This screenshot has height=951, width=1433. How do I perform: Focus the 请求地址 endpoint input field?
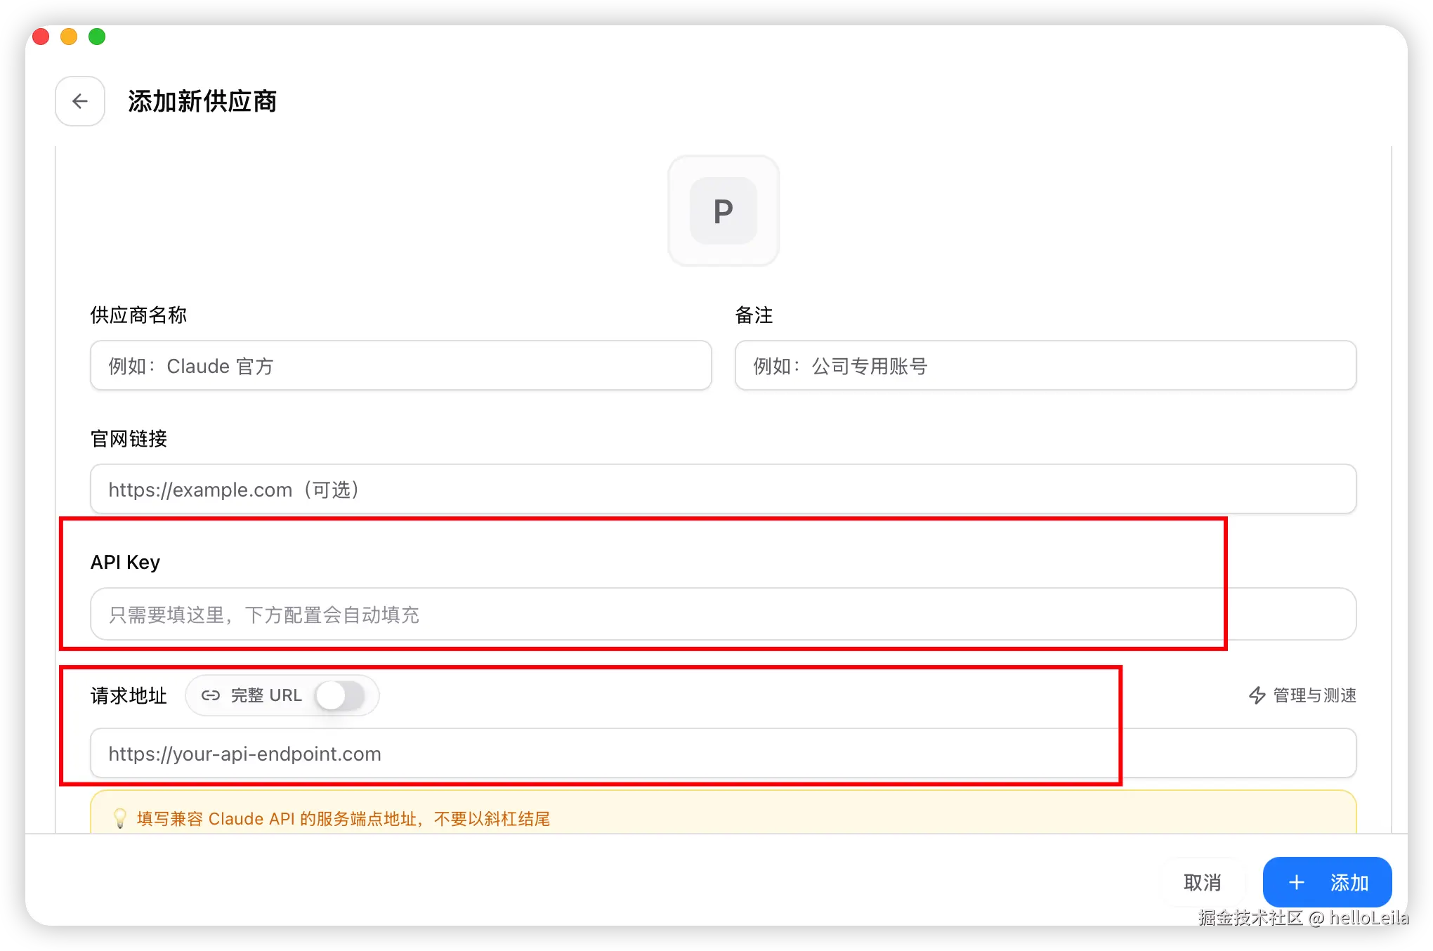723,754
